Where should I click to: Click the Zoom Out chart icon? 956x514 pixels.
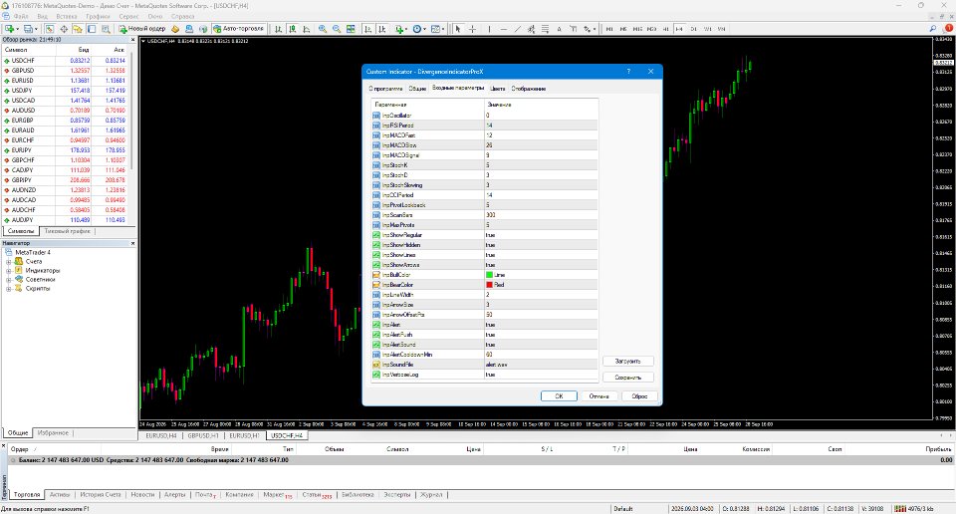point(336,29)
